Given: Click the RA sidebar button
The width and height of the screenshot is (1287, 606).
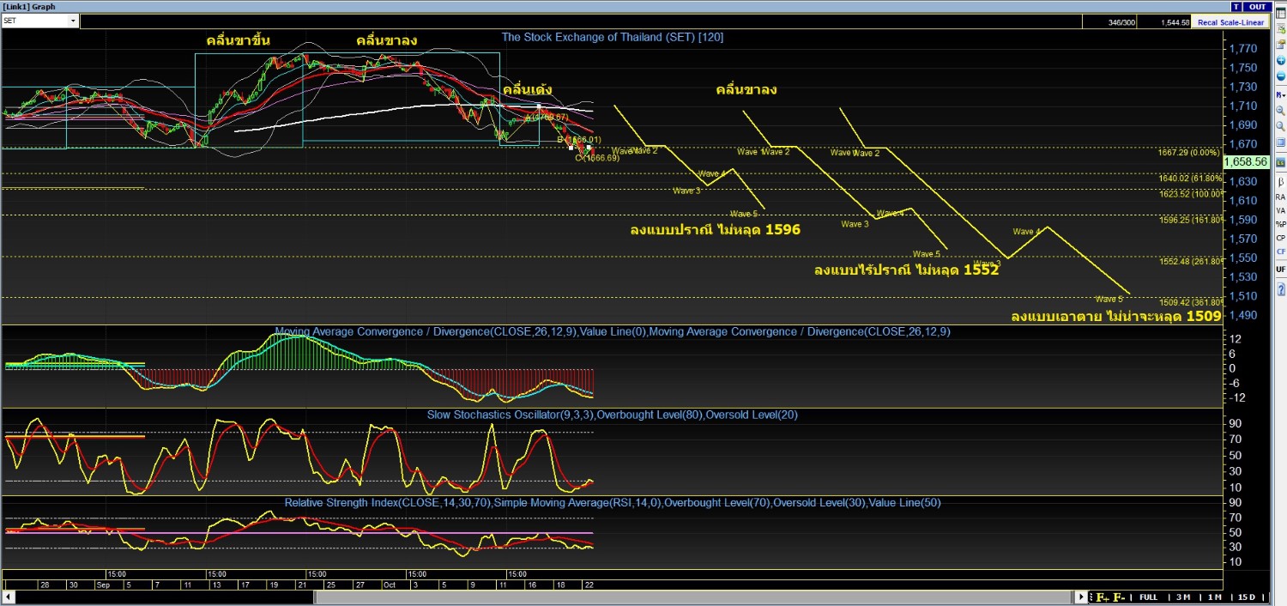Looking at the screenshot, I should (x=1280, y=197).
